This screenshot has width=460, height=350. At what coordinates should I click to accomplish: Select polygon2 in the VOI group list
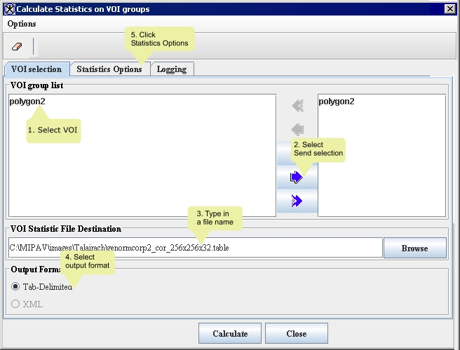point(27,101)
